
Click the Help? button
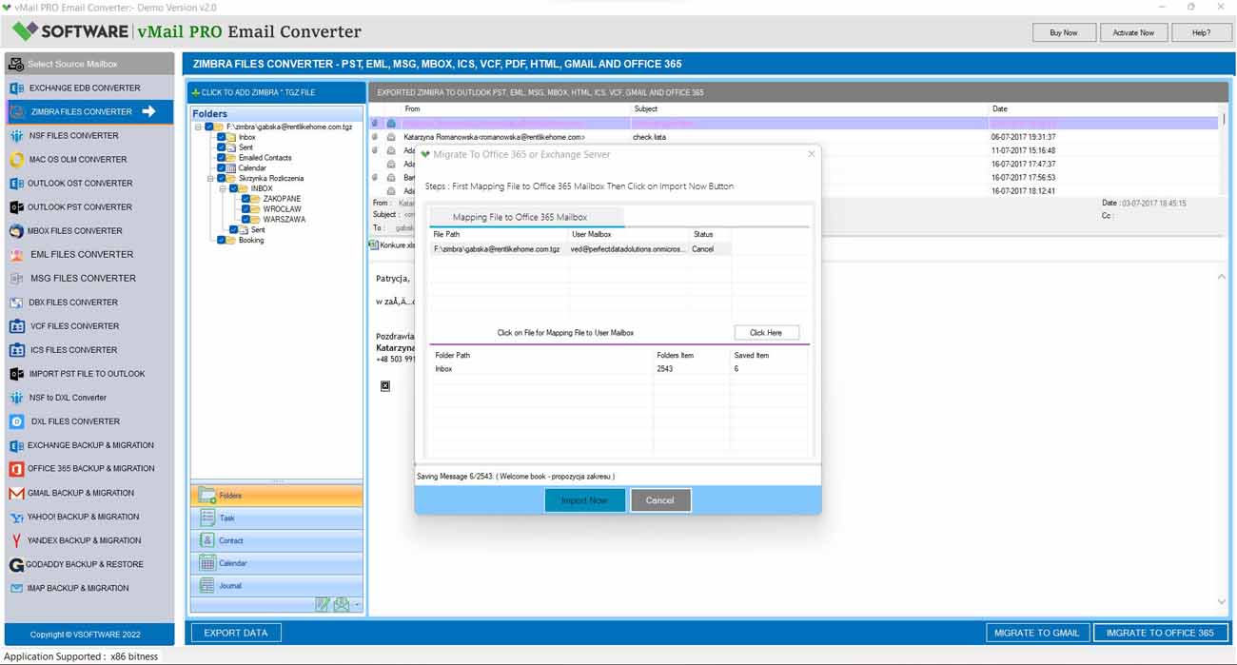(x=1201, y=32)
